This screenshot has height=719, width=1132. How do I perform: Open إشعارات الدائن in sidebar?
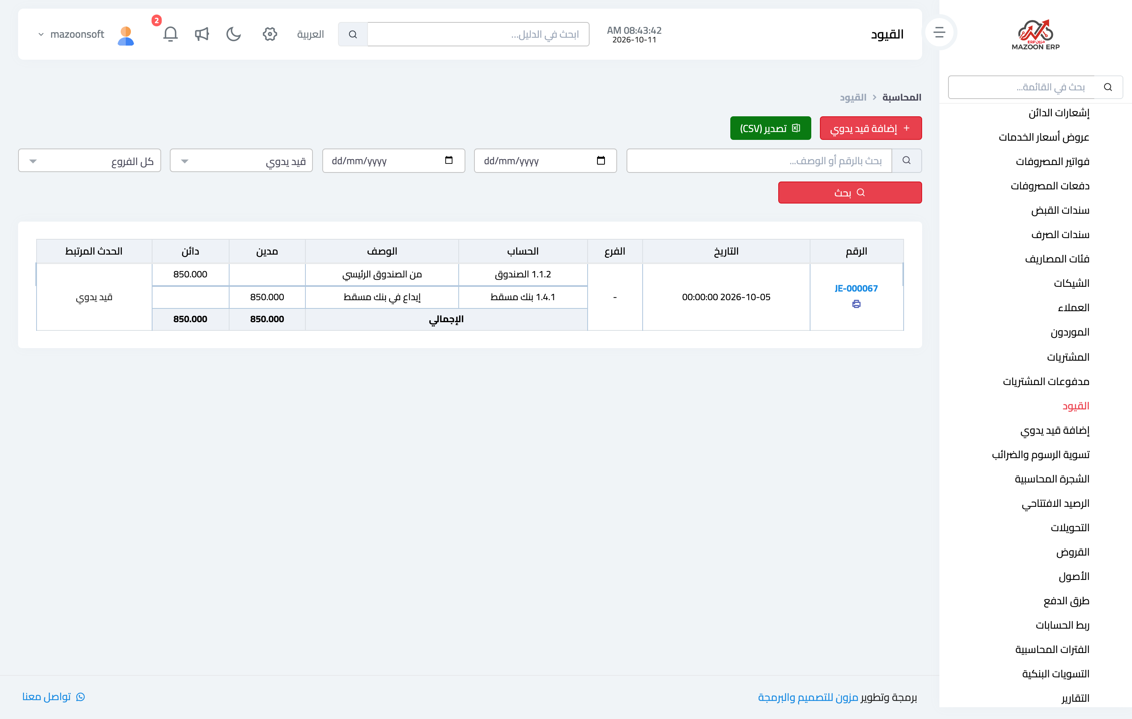click(1058, 113)
